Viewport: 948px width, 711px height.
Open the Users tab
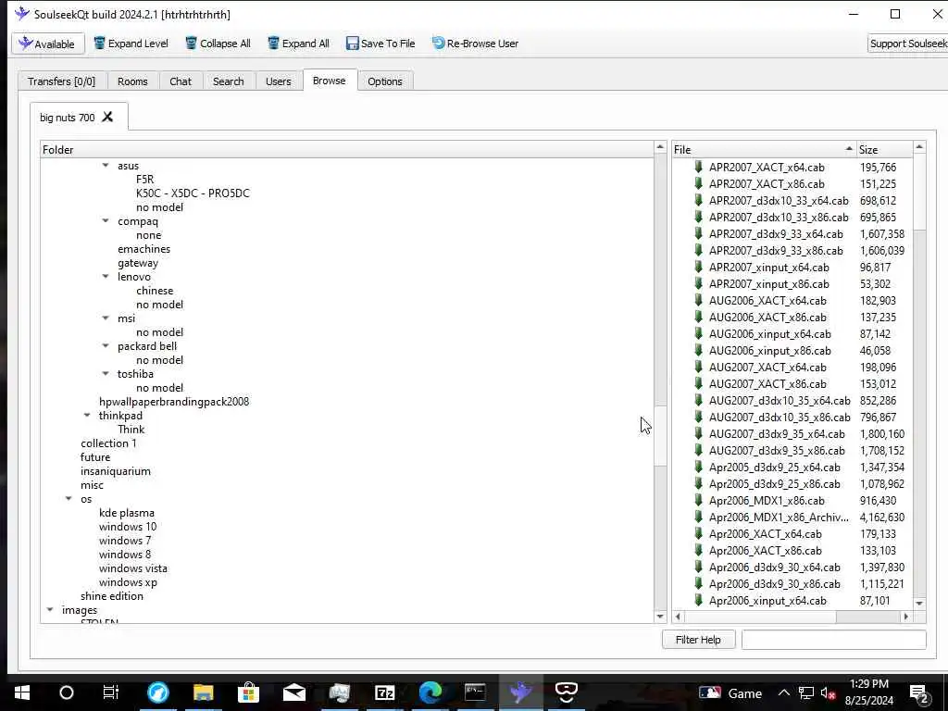click(x=278, y=81)
